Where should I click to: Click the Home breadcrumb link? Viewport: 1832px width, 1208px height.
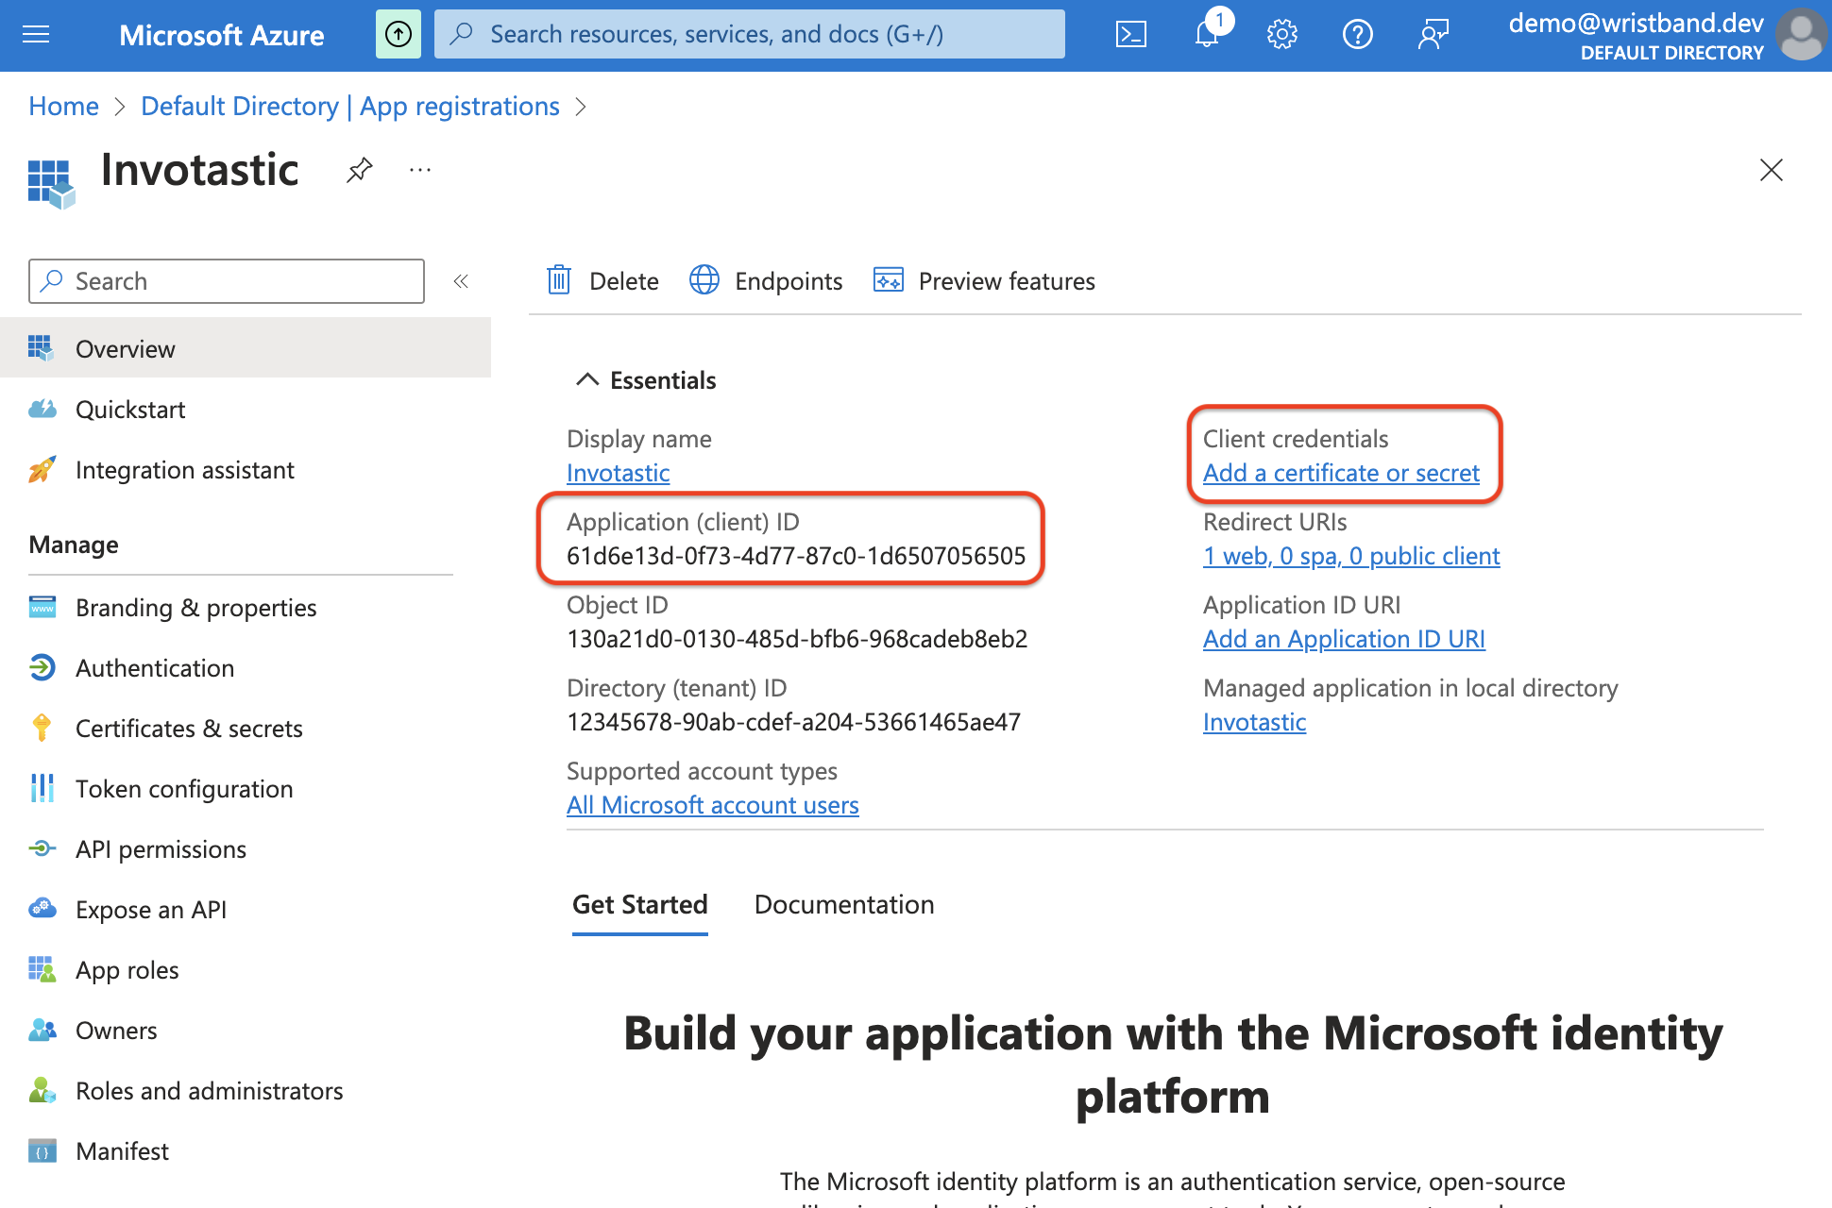click(63, 106)
